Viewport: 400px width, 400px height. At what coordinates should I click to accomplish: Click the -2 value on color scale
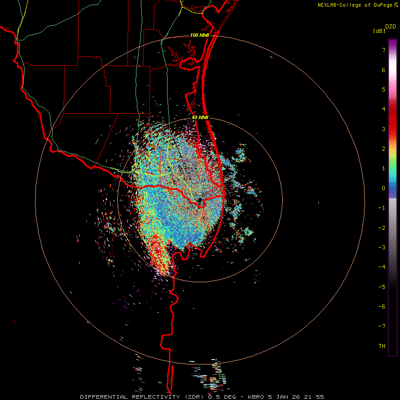(x=382, y=228)
